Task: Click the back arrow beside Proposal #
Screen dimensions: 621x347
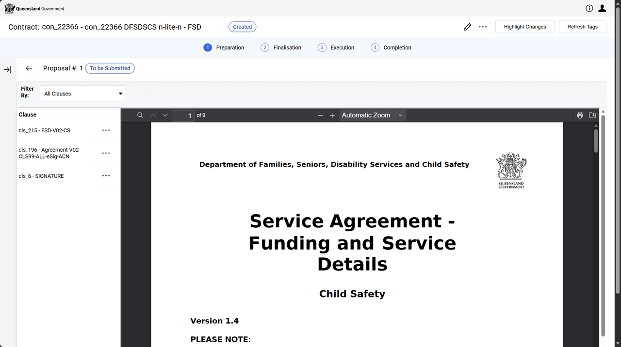Action: click(29, 68)
